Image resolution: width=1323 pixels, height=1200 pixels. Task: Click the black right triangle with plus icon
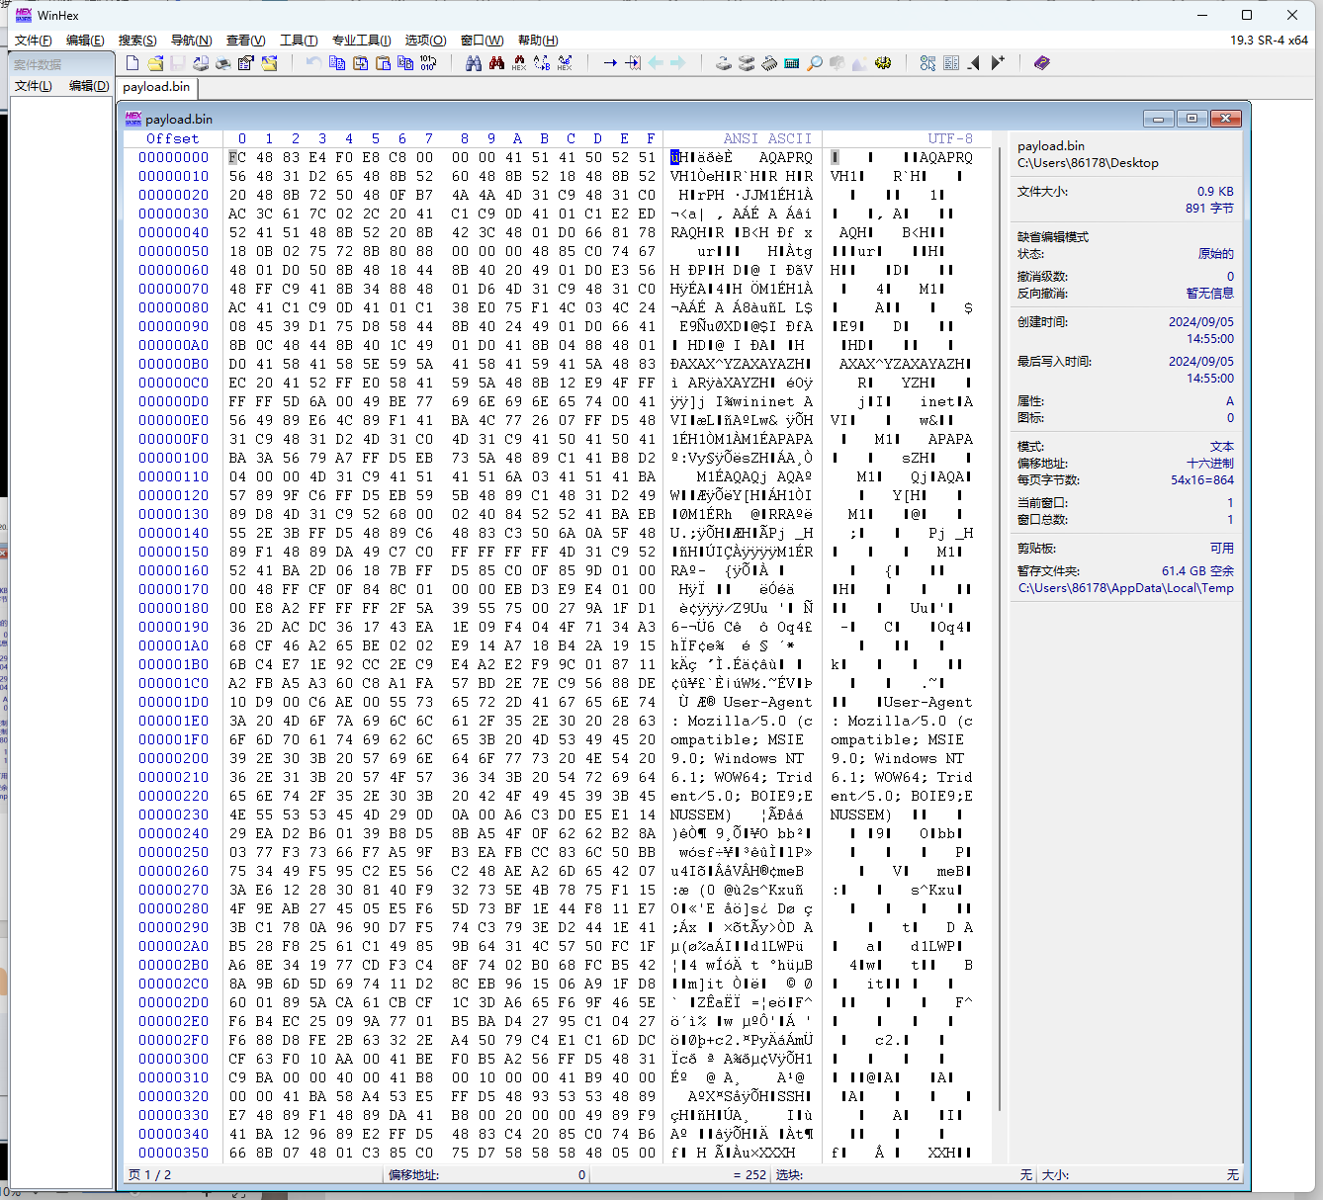pyautogui.click(x=997, y=62)
